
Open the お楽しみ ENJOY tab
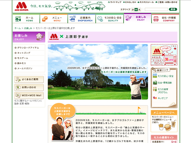pos(138,18)
